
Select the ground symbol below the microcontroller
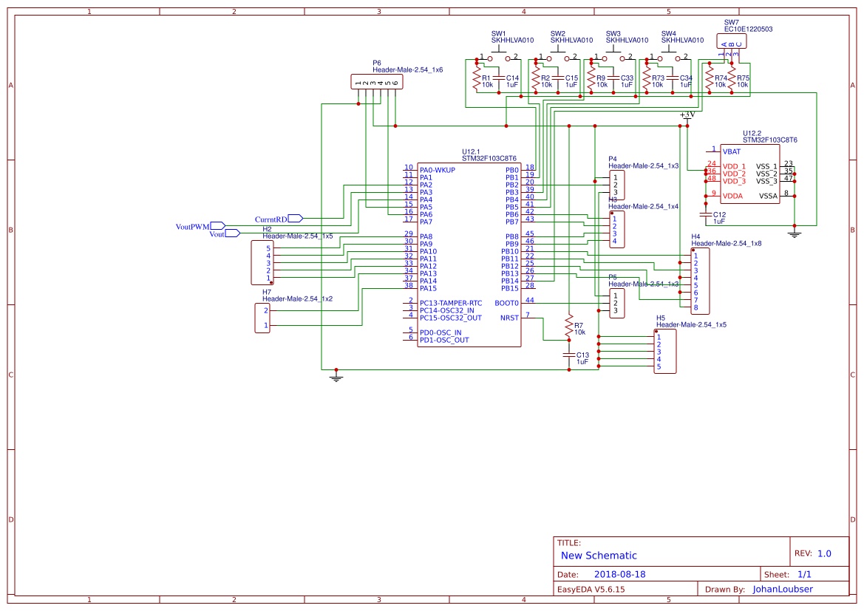[336, 375]
